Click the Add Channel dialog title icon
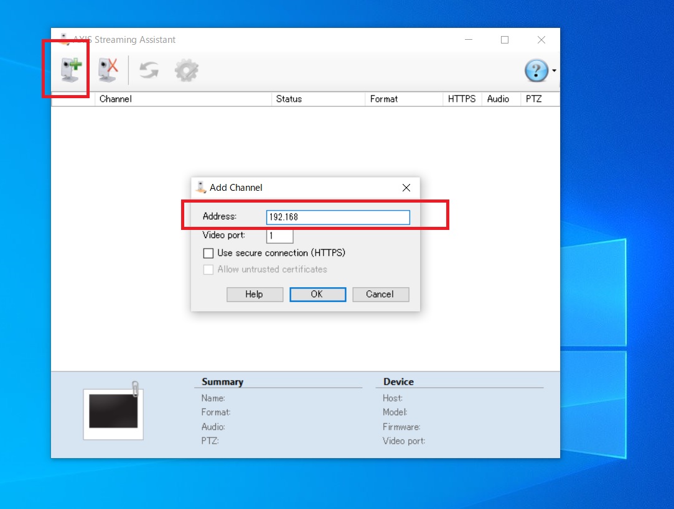The width and height of the screenshot is (674, 509). click(x=201, y=187)
